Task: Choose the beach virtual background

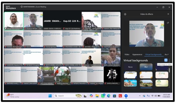Action: tap(130, 83)
